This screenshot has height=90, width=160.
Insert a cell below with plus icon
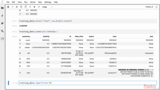tap(12, 7)
